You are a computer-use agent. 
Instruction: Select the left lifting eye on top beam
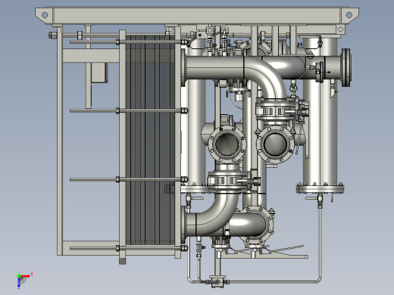[45, 15]
